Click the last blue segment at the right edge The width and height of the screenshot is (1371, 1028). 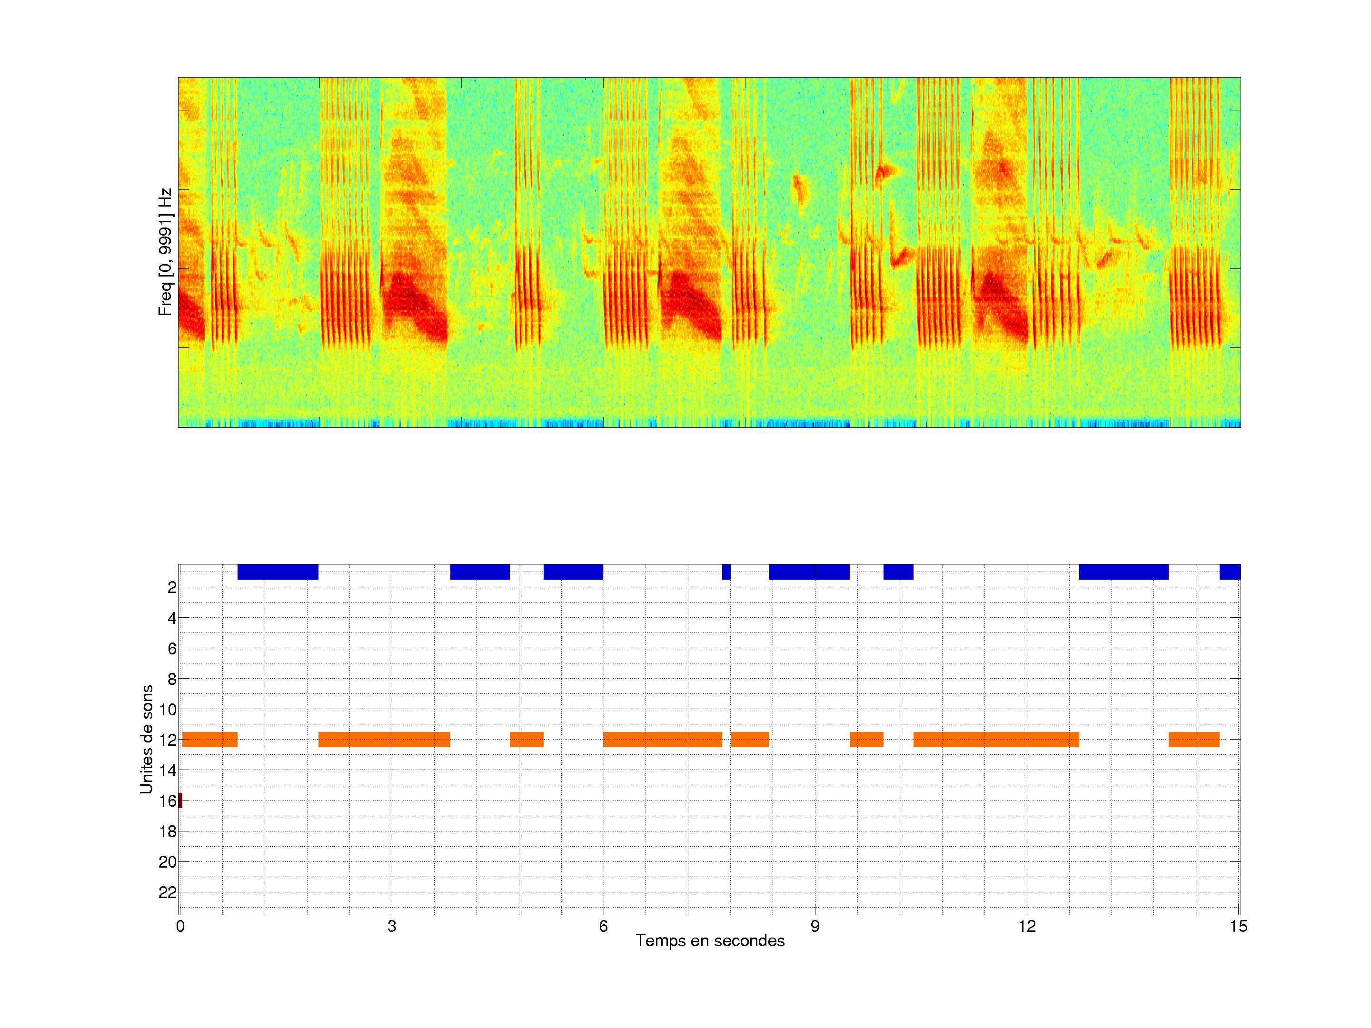coord(1230,572)
